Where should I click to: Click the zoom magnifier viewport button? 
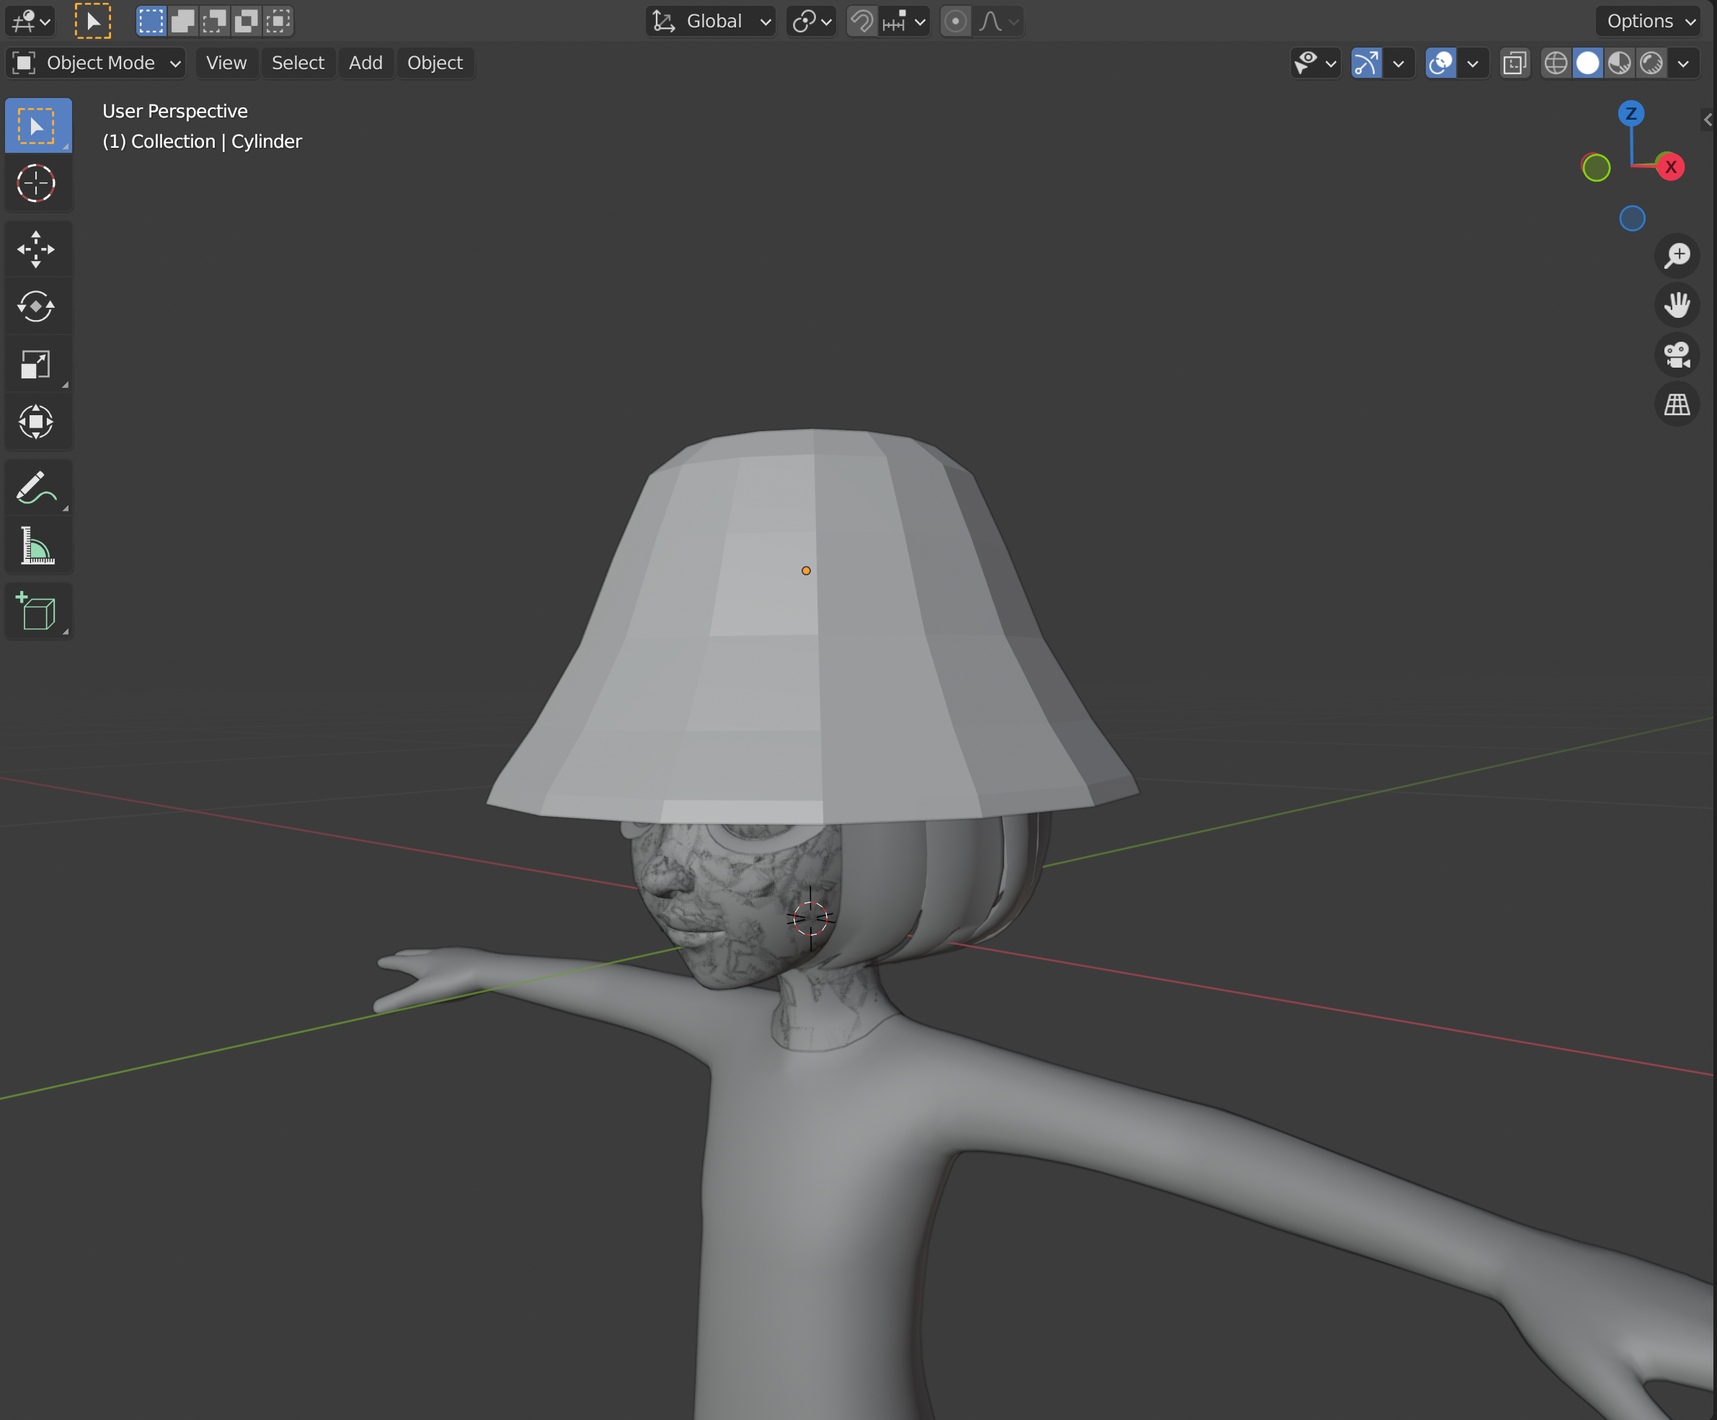1677,256
